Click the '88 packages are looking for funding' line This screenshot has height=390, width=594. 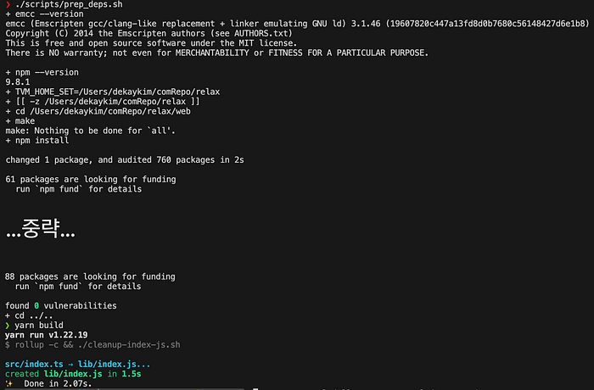pos(90,276)
